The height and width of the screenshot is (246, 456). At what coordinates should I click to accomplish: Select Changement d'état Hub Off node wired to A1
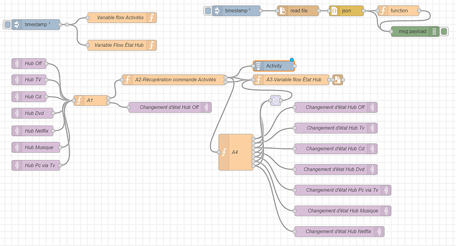(x=170, y=107)
